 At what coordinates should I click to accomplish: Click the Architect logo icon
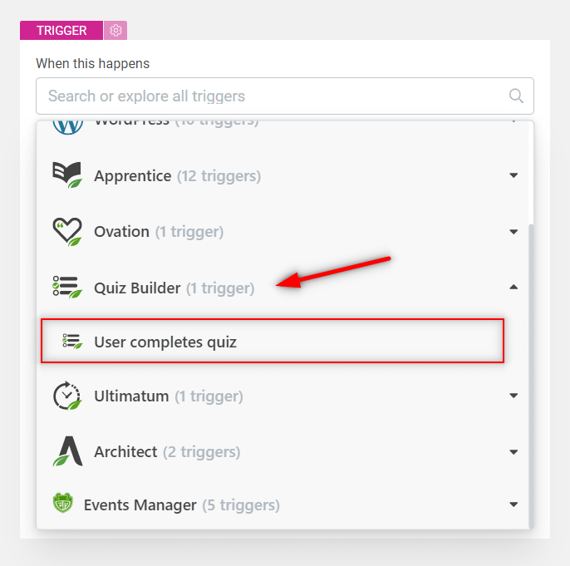tap(67, 451)
